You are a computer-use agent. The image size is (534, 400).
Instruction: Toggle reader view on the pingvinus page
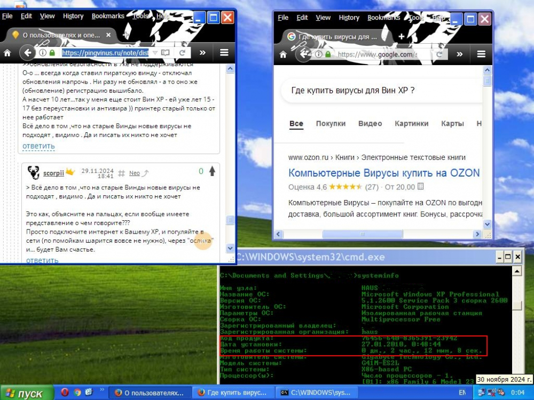pos(165,53)
